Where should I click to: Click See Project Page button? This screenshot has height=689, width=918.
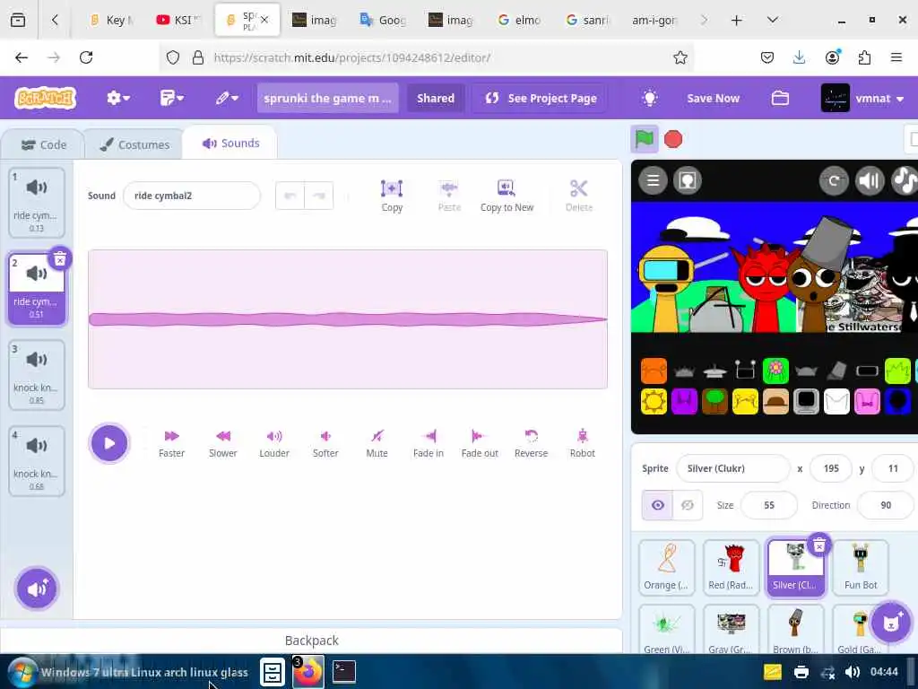pos(541,98)
